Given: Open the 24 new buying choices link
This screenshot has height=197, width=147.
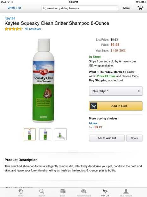Looking at the screenshot, I should pyautogui.click(x=93, y=123).
